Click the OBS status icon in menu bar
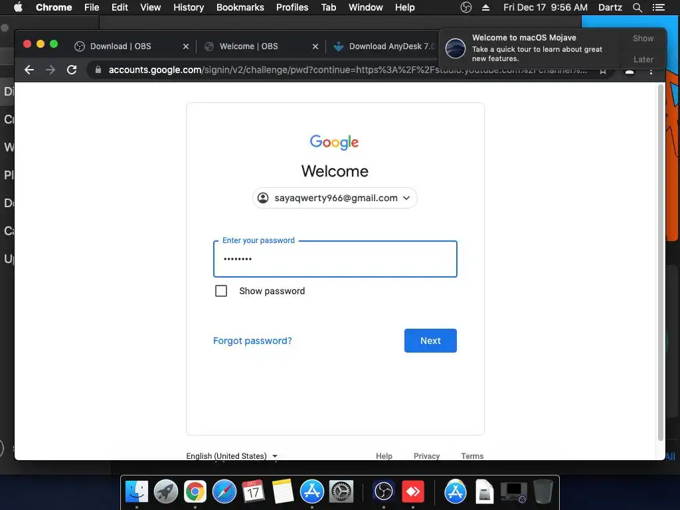Image resolution: width=680 pixels, height=510 pixels. [x=466, y=7]
